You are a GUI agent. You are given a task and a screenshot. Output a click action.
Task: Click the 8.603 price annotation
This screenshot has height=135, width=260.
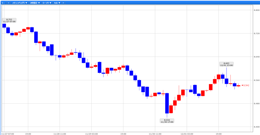click(x=227, y=64)
